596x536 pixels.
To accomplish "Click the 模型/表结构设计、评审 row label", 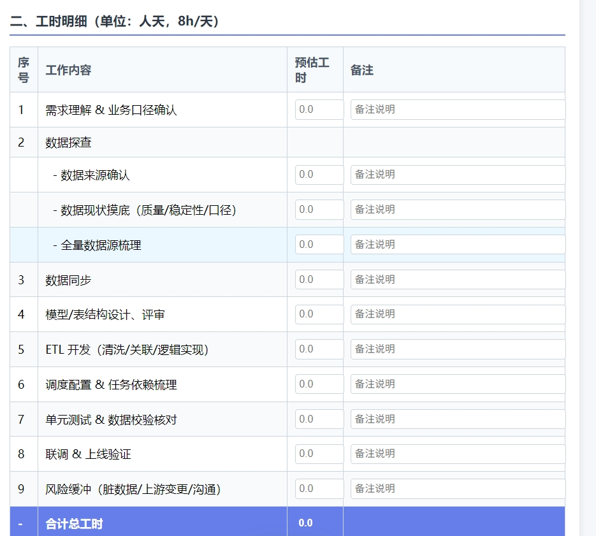I will point(105,315).
